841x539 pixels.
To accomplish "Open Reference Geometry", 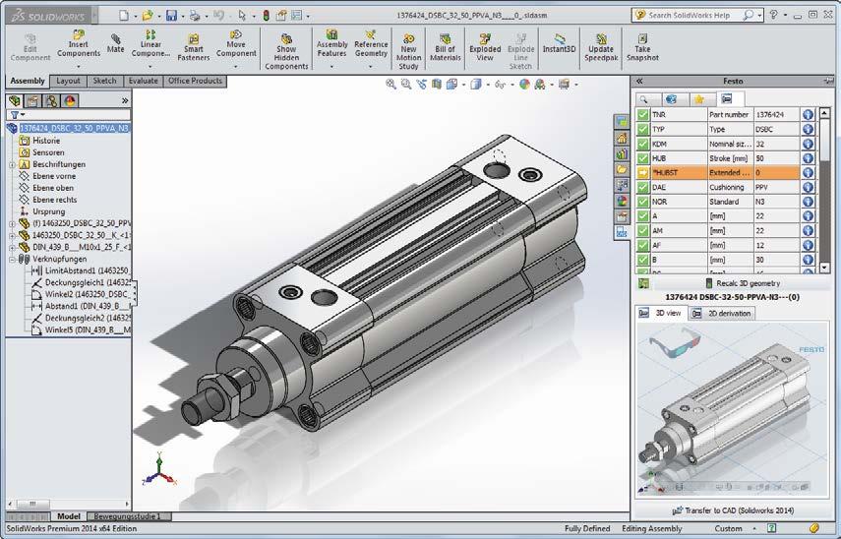I will [x=371, y=43].
